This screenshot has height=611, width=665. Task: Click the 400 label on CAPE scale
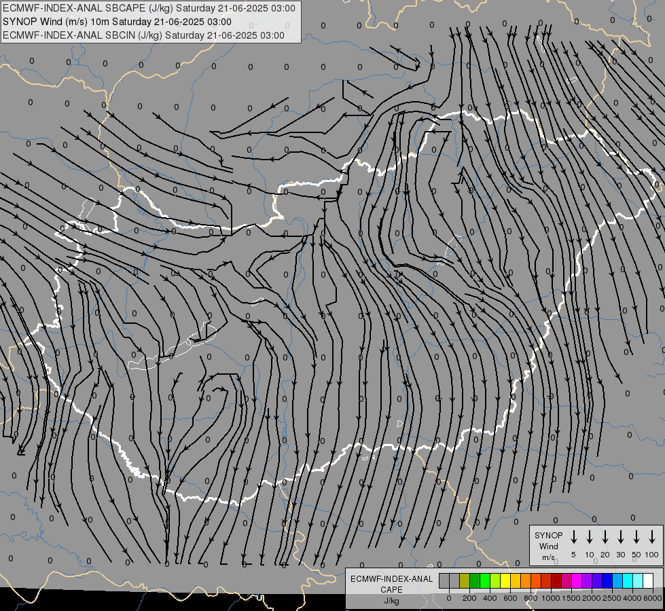pyautogui.click(x=490, y=598)
